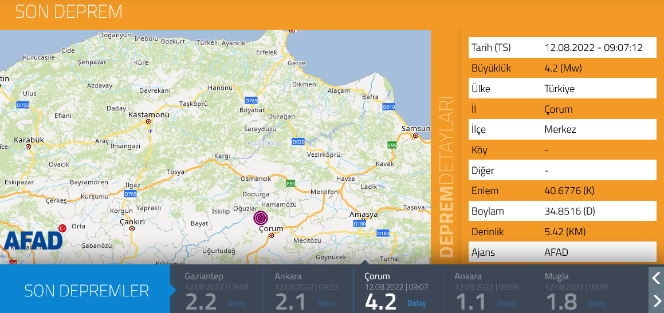Screen dimensions: 664x313
Task: Click the Samsun city marker on the map
Action: (x=415, y=136)
